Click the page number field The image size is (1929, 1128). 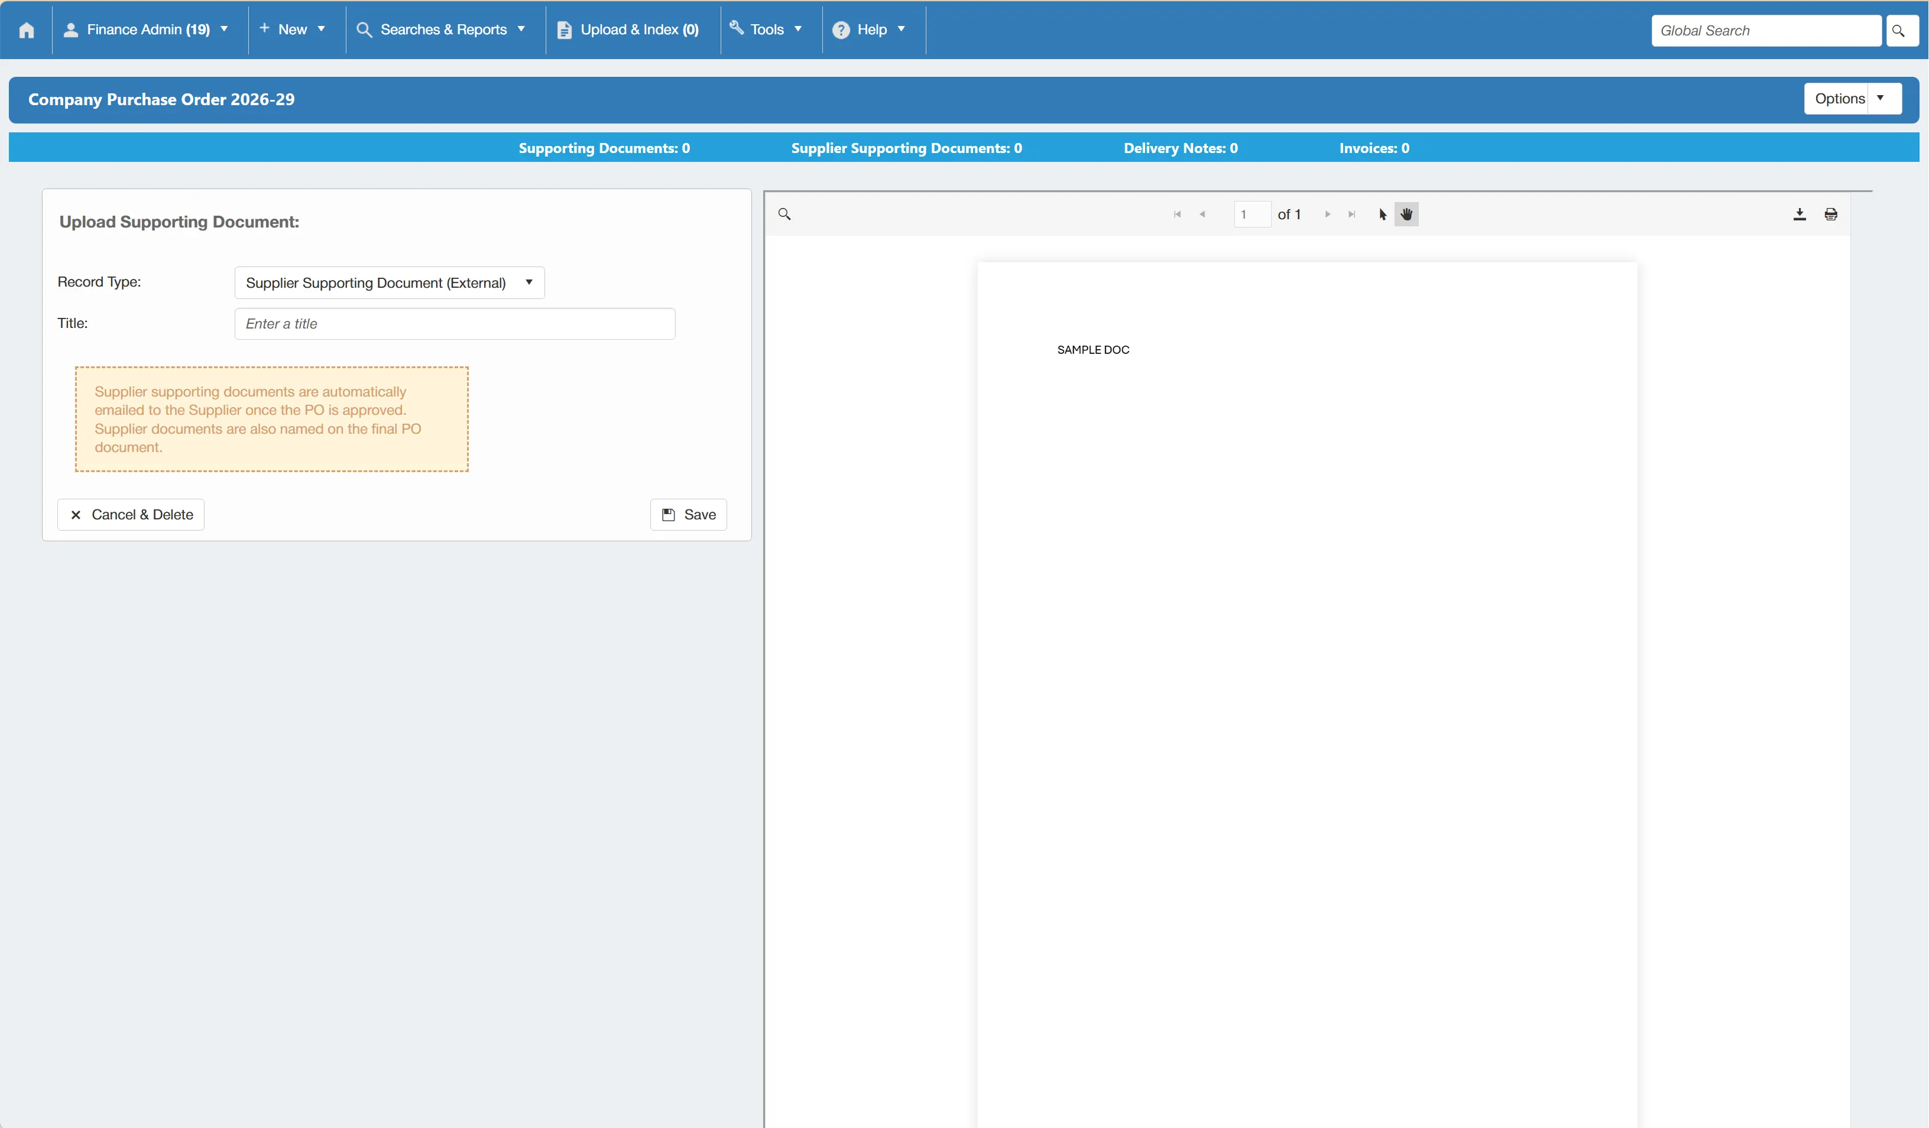(x=1252, y=214)
